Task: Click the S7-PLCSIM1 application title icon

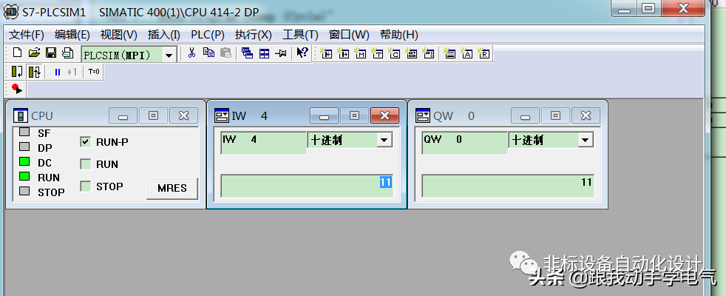Action: click(10, 12)
